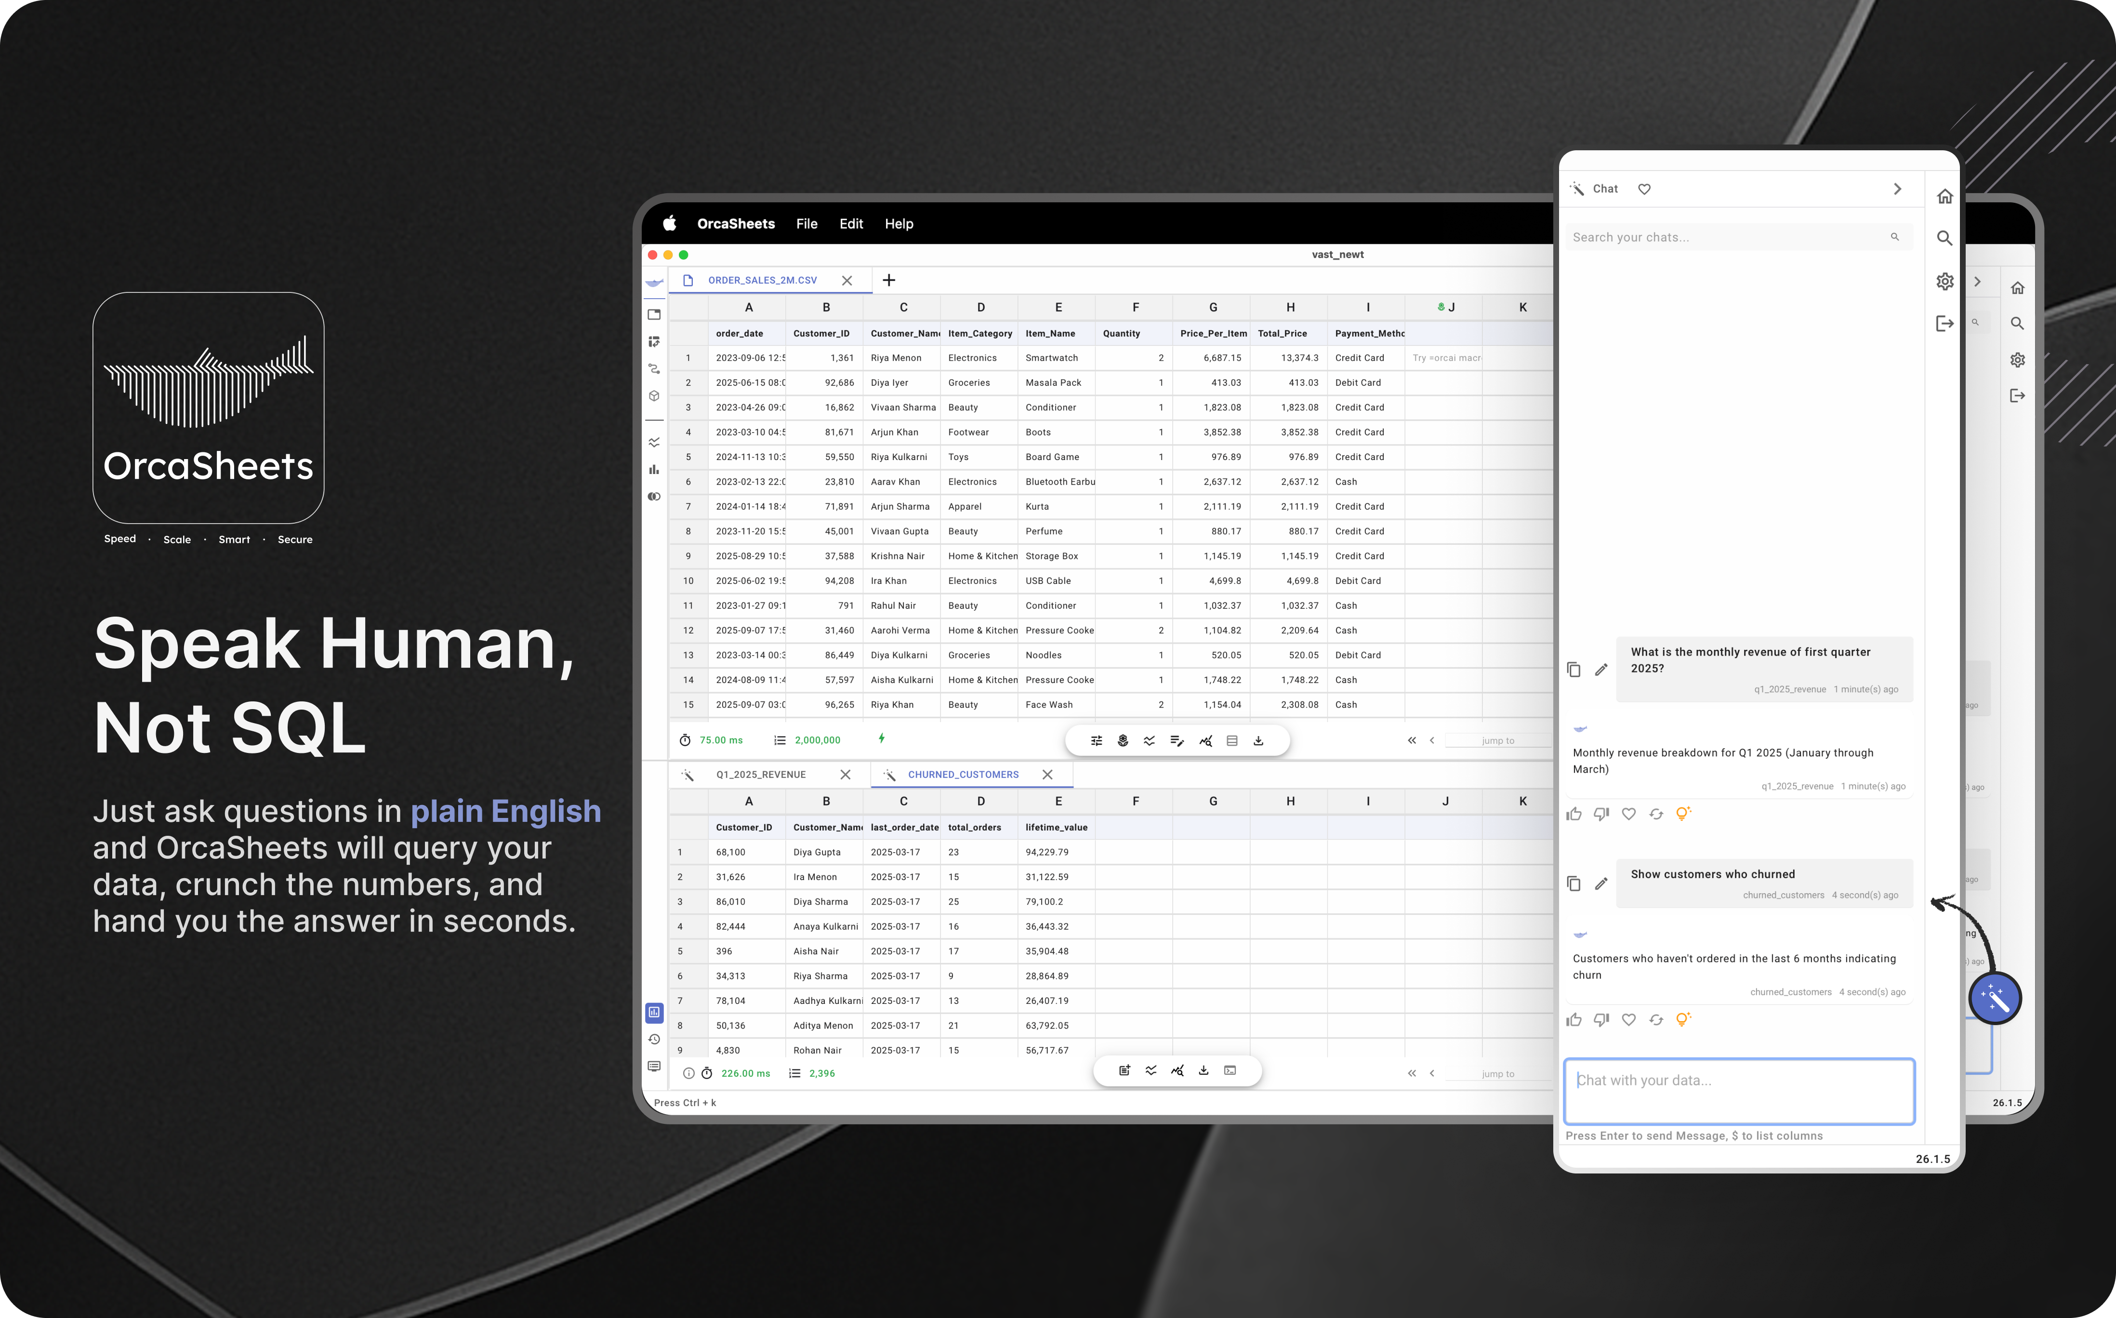Favorite the chat using the heart beside 'Chat'
The width and height of the screenshot is (2116, 1318).
pyautogui.click(x=1644, y=188)
